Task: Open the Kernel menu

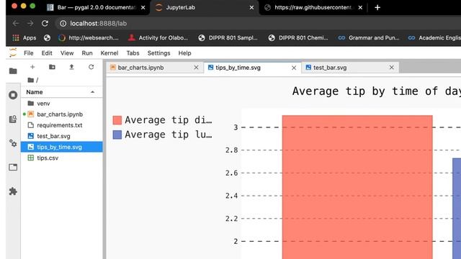Action: (109, 53)
